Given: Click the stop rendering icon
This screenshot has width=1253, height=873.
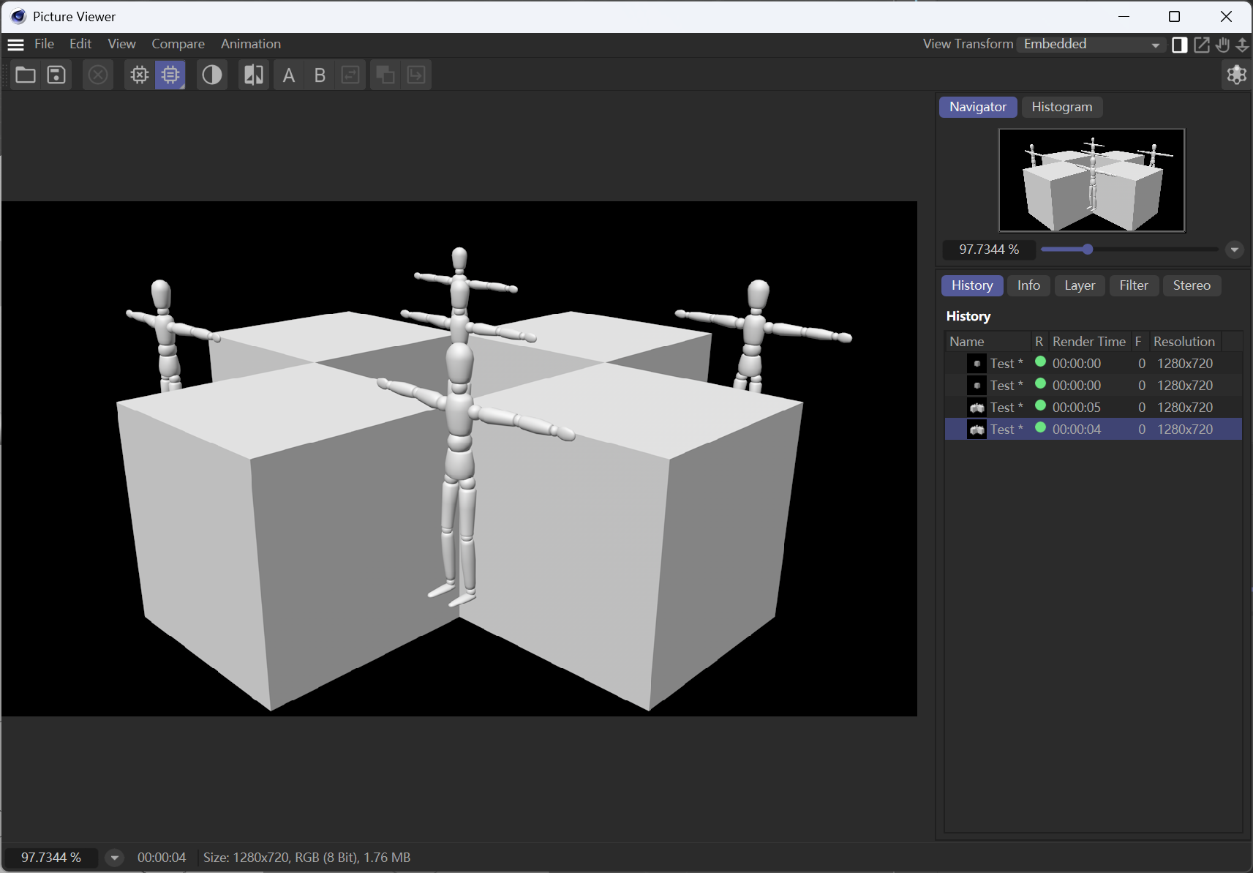Looking at the screenshot, I should 98,75.
